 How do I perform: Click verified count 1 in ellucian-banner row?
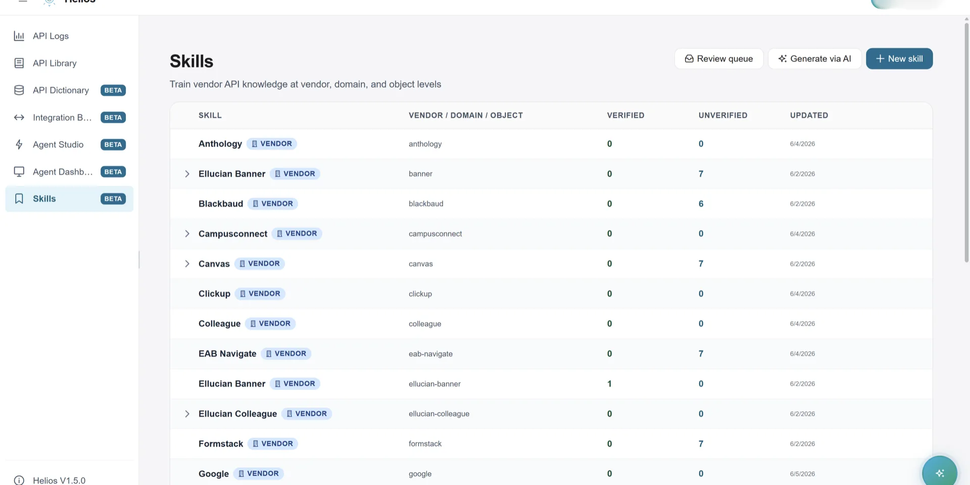pos(609,384)
